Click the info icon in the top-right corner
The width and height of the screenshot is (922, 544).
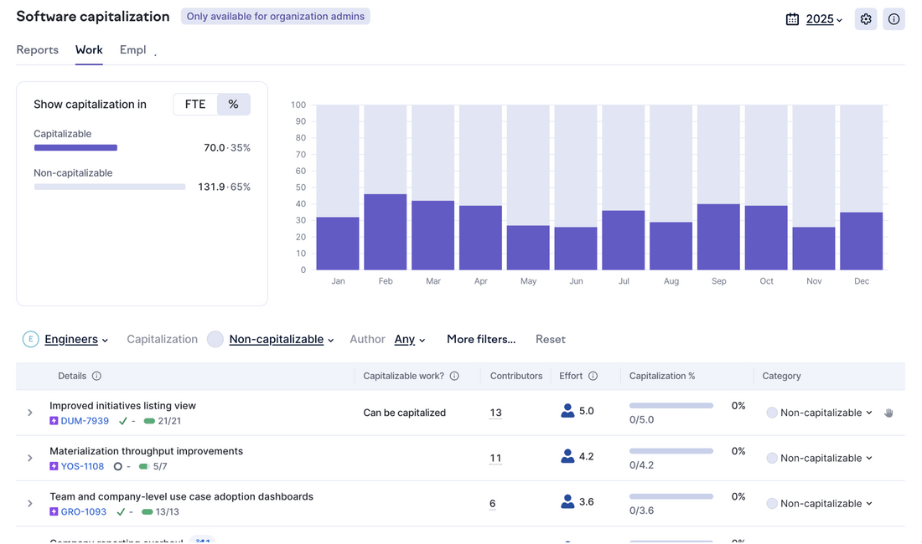pos(894,18)
